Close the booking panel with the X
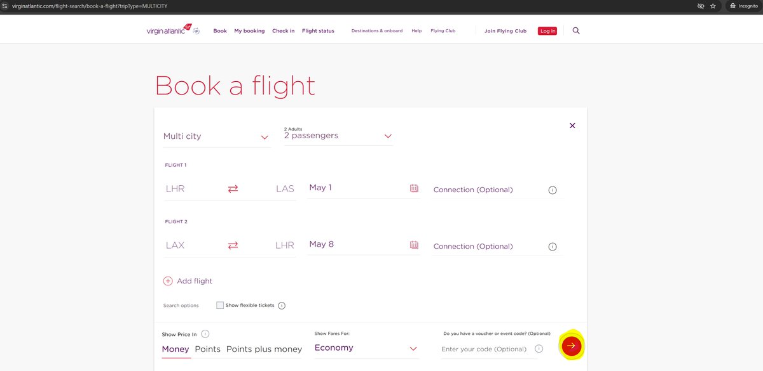The image size is (763, 371). point(572,126)
